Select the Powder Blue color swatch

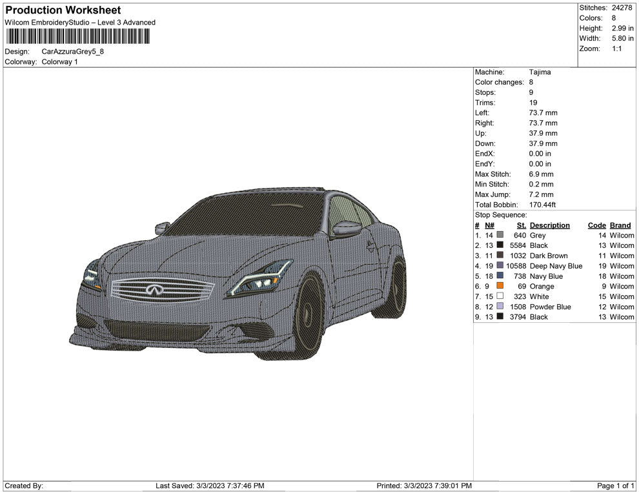point(500,307)
